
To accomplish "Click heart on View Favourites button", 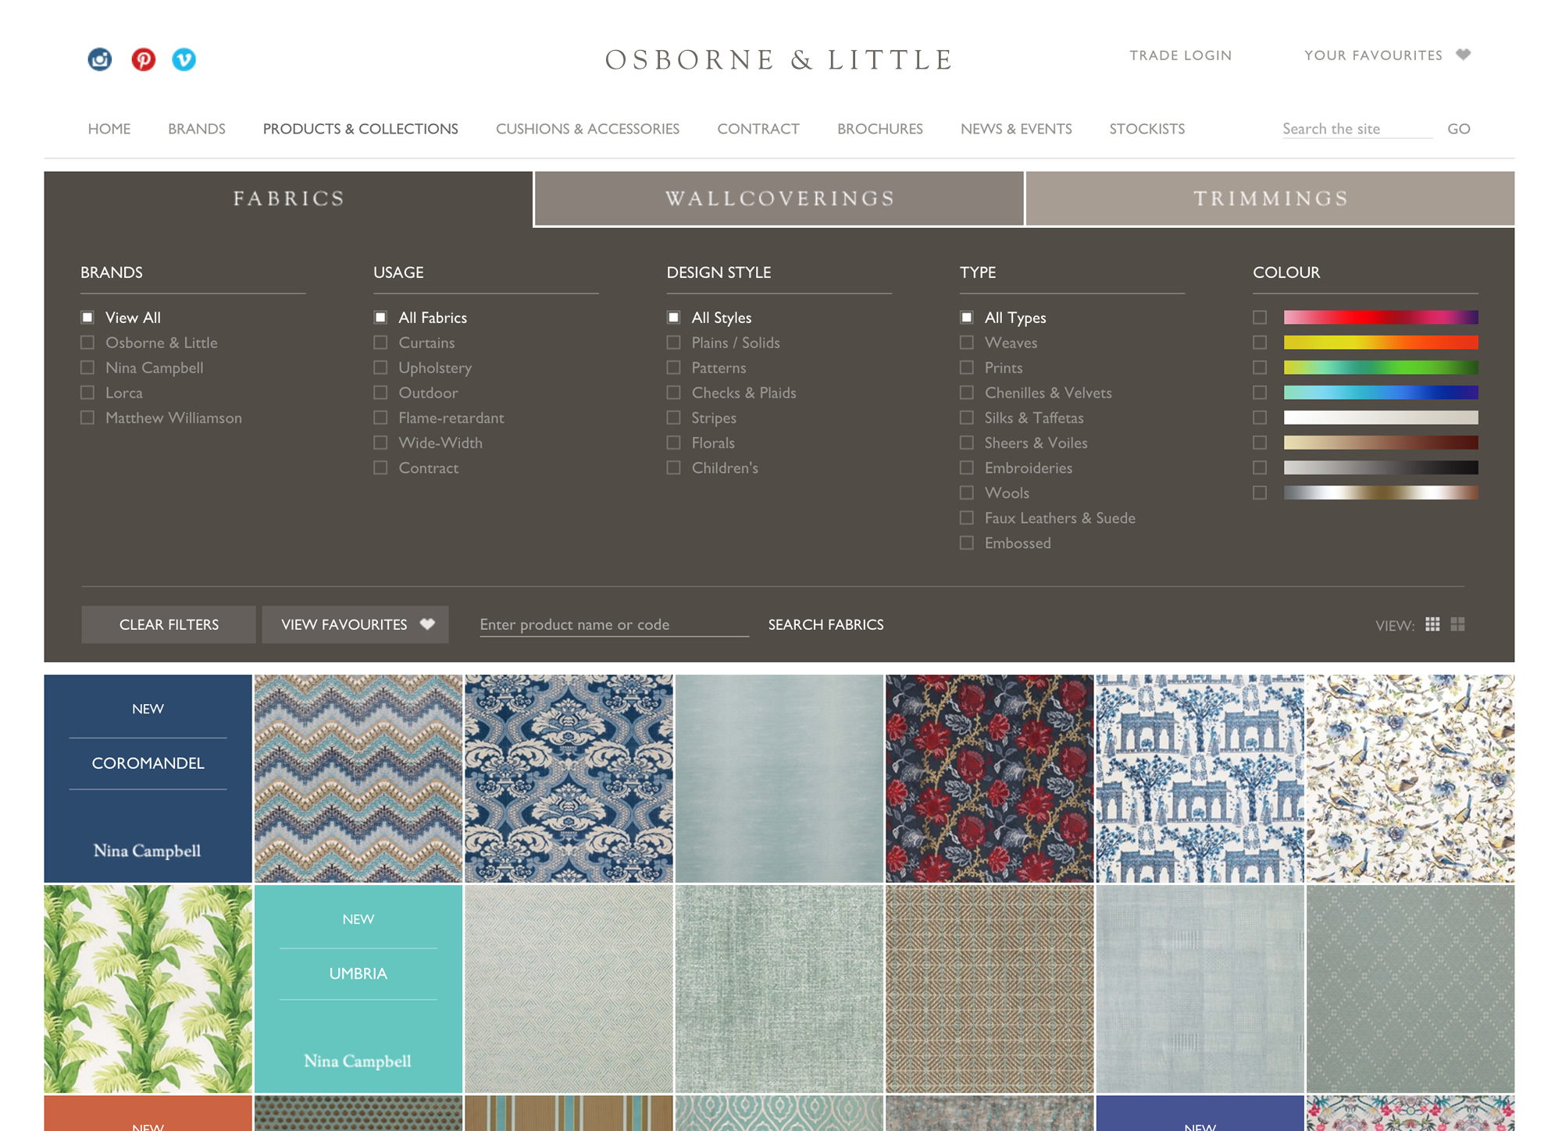I will pos(427,624).
